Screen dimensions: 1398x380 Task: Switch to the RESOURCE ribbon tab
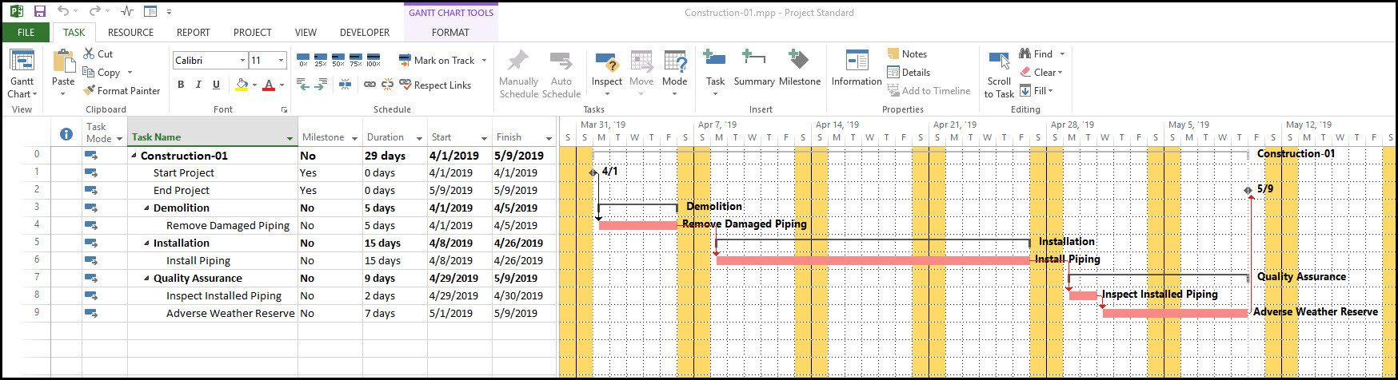(130, 33)
